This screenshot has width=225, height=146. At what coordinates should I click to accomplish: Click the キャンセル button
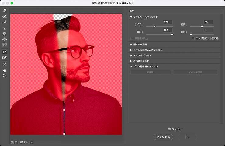(x=163, y=137)
